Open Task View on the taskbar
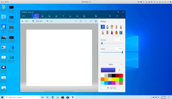This screenshot has width=172, height=99. (x=47, y=97)
